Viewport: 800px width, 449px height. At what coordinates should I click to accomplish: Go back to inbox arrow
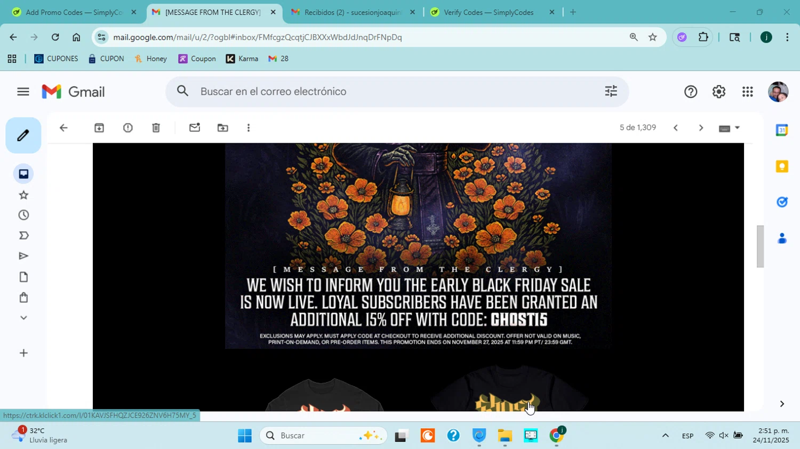click(63, 128)
